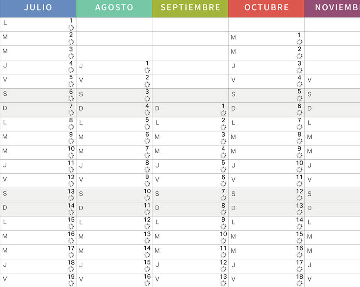Tap the circle icon under July 14

point(71,212)
